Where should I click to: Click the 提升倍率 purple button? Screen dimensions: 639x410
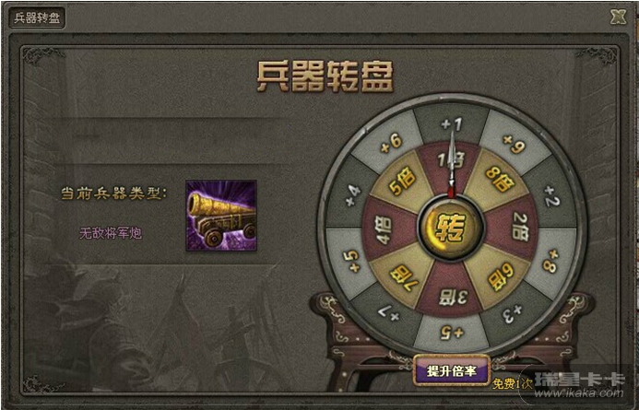(x=452, y=371)
